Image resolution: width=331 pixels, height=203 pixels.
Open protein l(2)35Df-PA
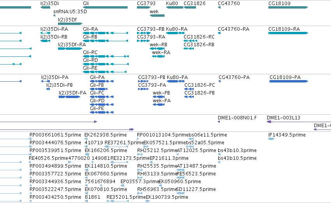click(72, 93)
